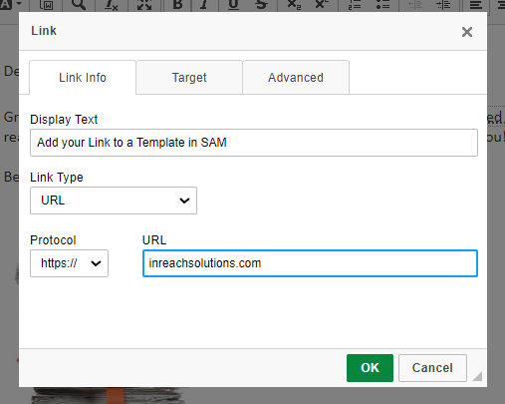The width and height of the screenshot is (505, 404).
Task: Focus the Display Text input field
Action: (x=254, y=143)
